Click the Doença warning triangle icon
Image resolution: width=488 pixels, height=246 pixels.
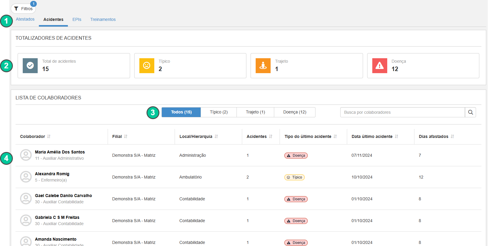pos(380,66)
